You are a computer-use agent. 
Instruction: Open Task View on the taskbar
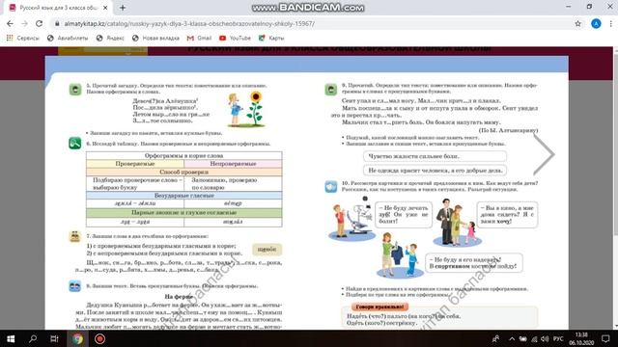click(x=54, y=338)
